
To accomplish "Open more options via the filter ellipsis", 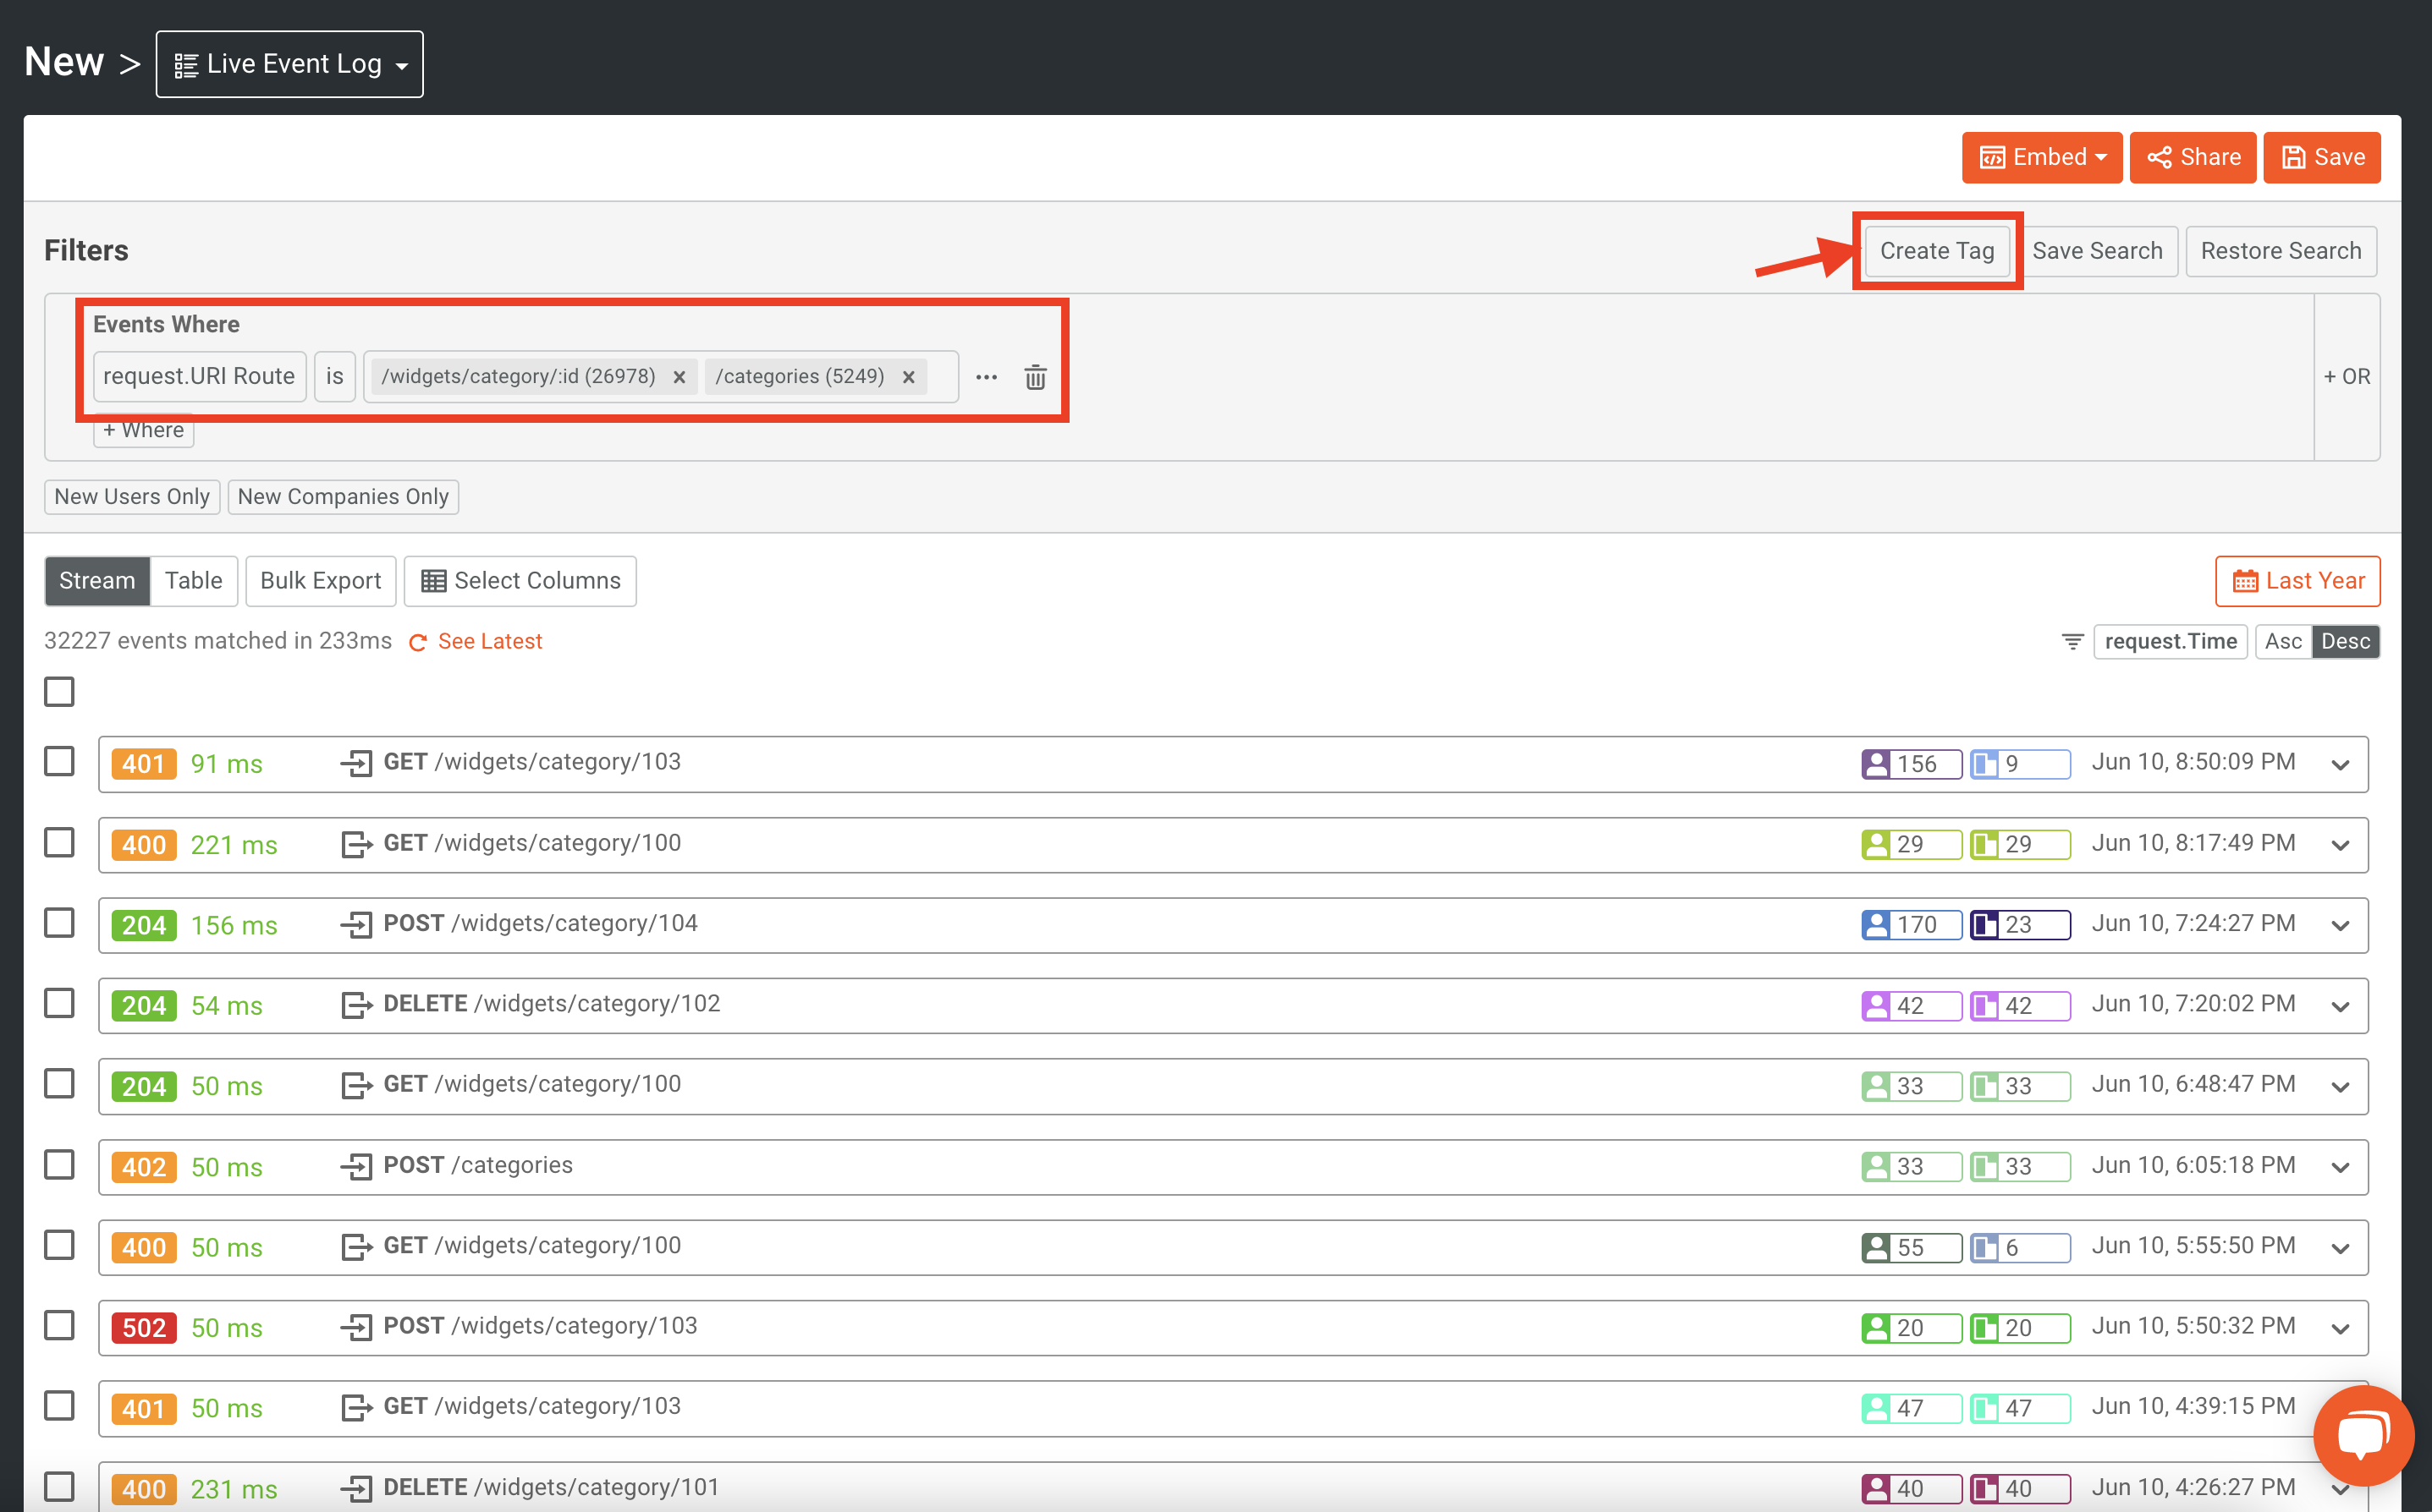I will [x=987, y=377].
